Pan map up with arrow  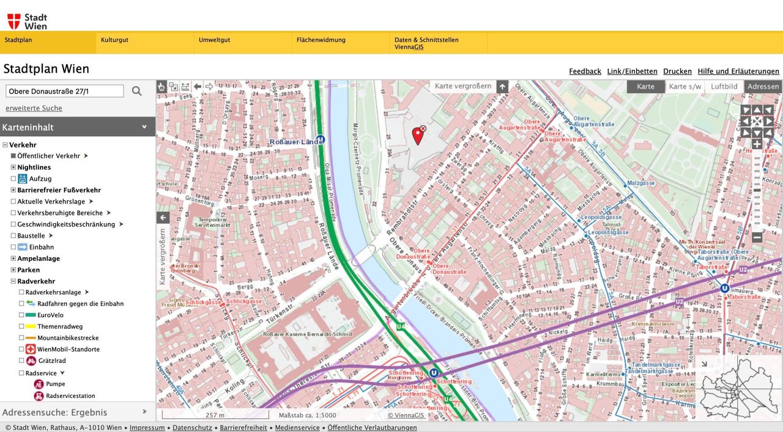tap(757, 111)
